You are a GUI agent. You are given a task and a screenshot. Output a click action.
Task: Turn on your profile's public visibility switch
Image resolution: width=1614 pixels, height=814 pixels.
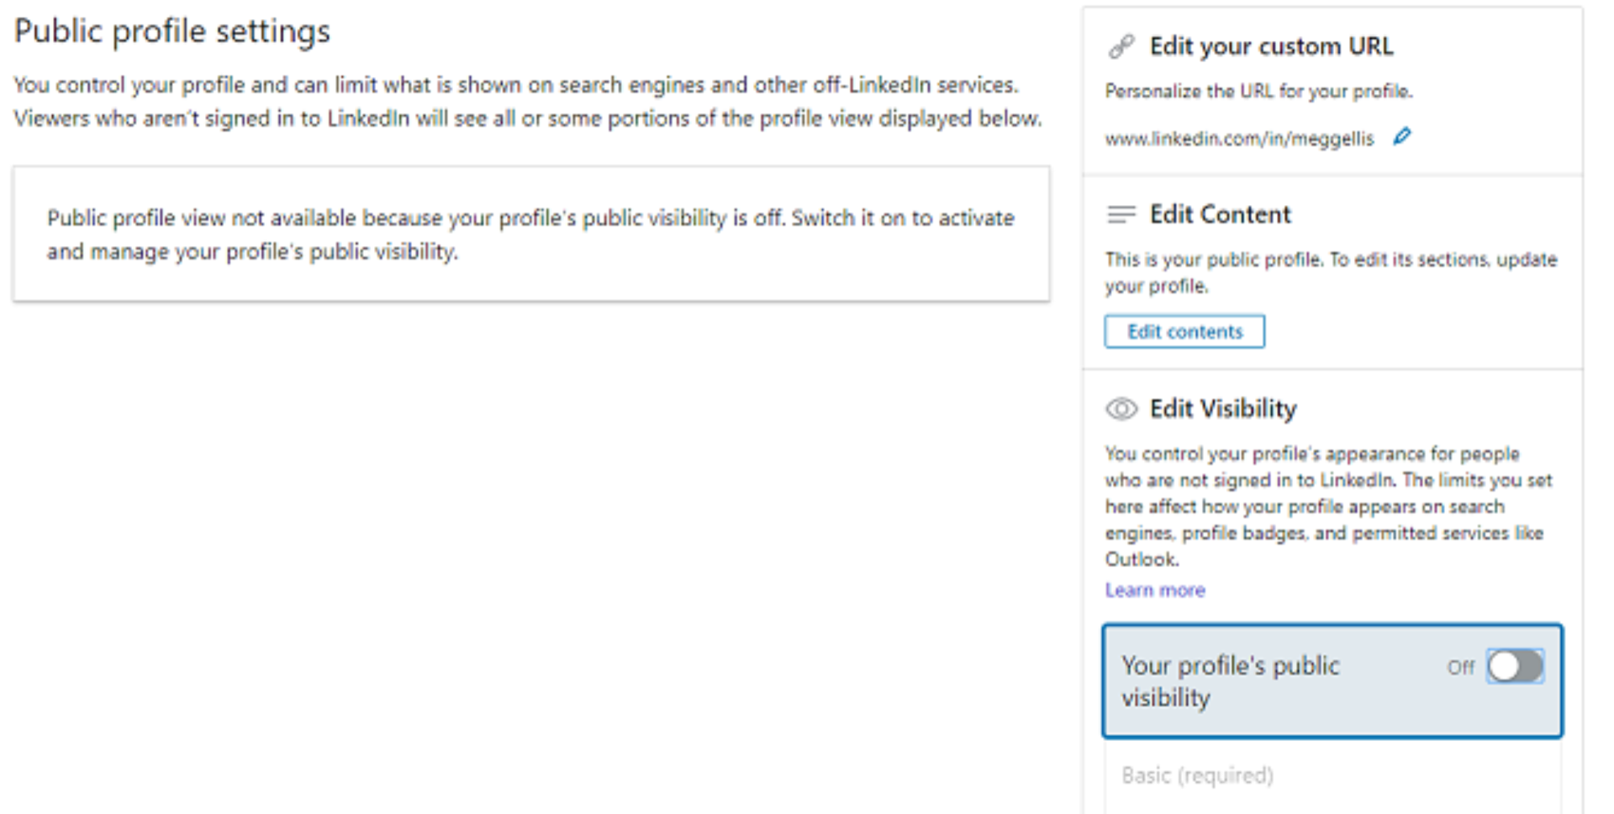1515,667
